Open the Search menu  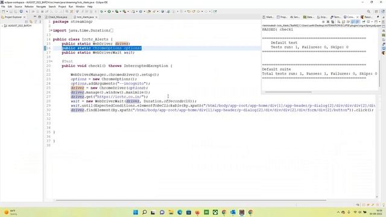52,7
